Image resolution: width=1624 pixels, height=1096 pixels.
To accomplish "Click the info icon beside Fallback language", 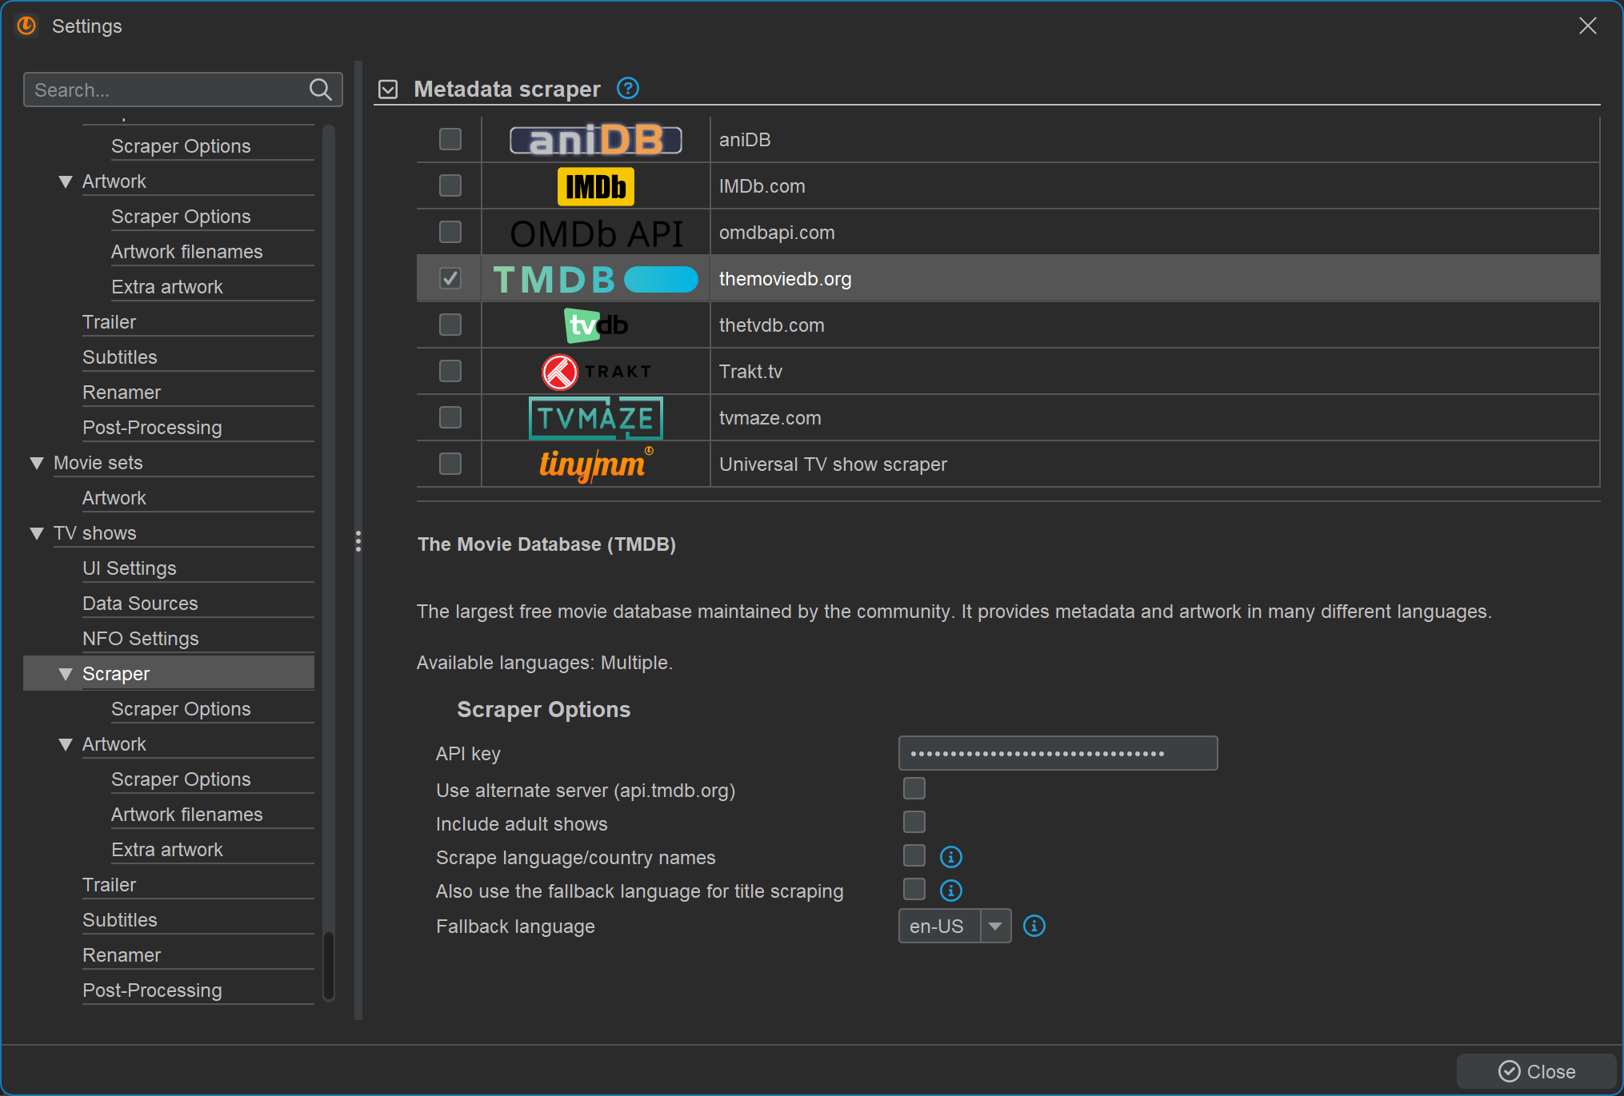I will click(x=1034, y=926).
